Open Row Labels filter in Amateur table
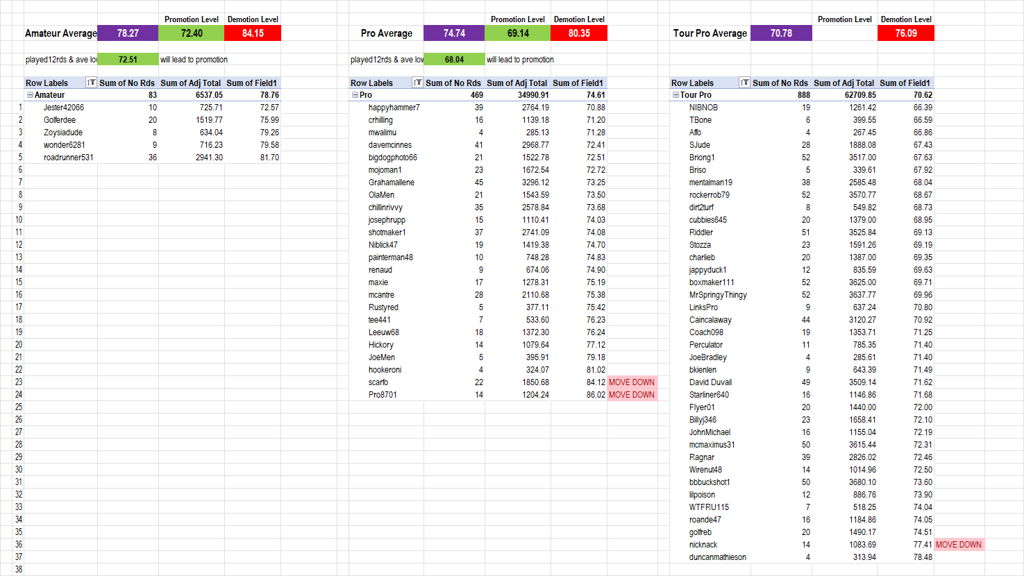 coord(91,83)
